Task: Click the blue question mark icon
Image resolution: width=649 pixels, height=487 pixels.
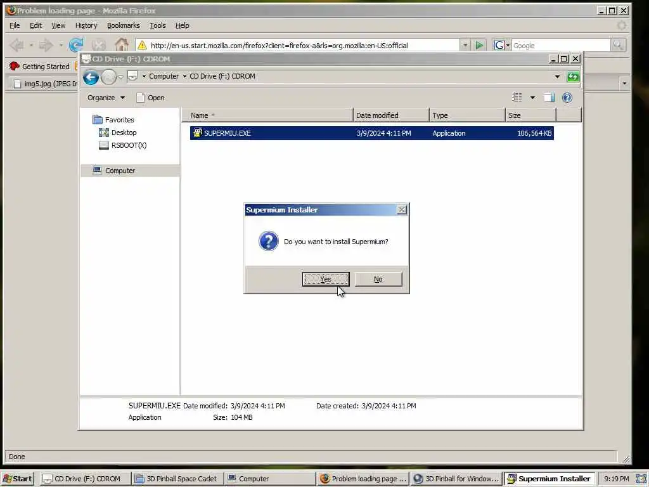Action: tap(268, 241)
